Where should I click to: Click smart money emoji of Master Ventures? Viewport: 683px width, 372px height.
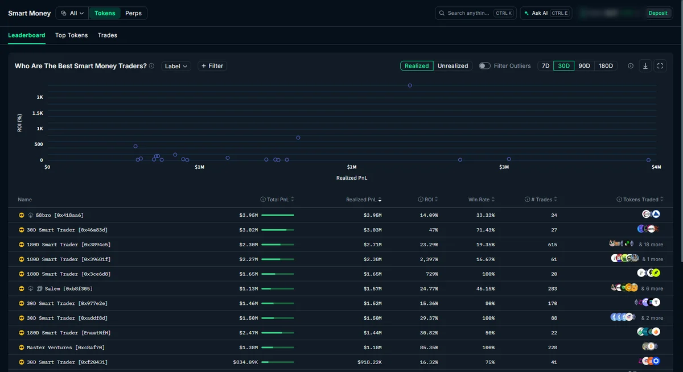pos(22,348)
